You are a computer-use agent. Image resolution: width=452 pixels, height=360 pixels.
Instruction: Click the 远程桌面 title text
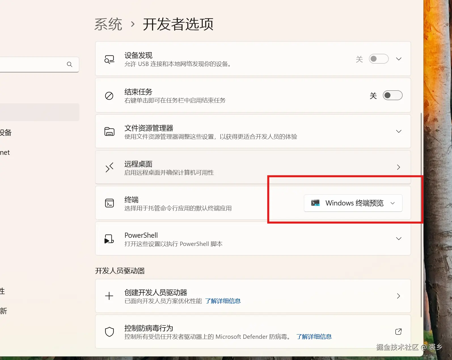coord(138,164)
